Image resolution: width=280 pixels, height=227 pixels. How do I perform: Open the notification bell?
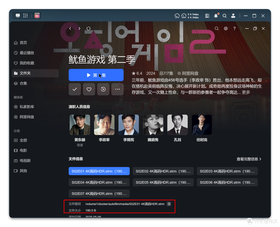216,16
